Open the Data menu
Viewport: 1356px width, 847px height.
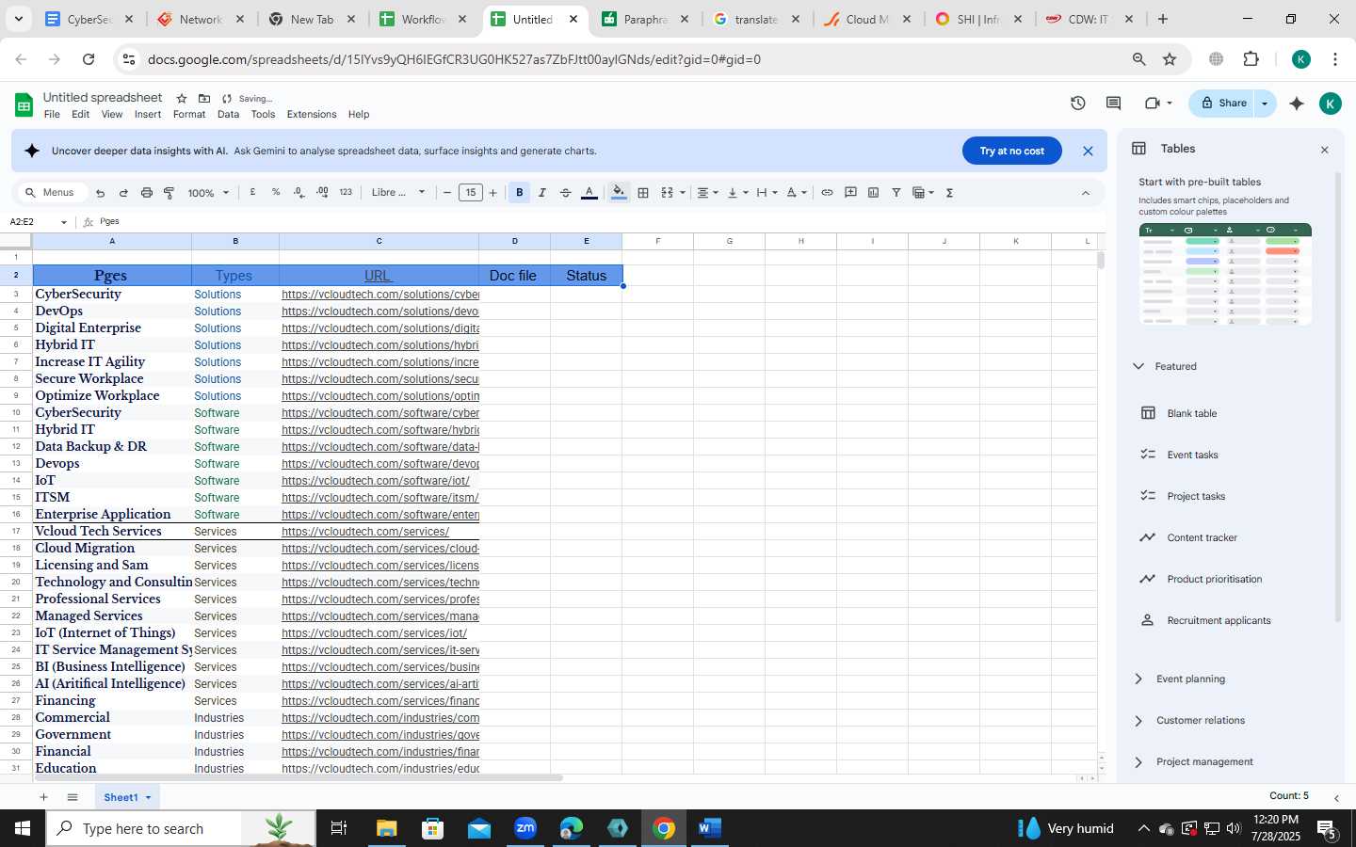[228, 115]
